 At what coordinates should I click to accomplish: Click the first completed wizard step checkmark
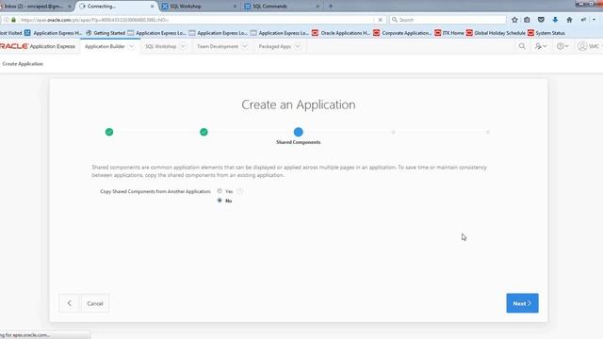(x=109, y=132)
